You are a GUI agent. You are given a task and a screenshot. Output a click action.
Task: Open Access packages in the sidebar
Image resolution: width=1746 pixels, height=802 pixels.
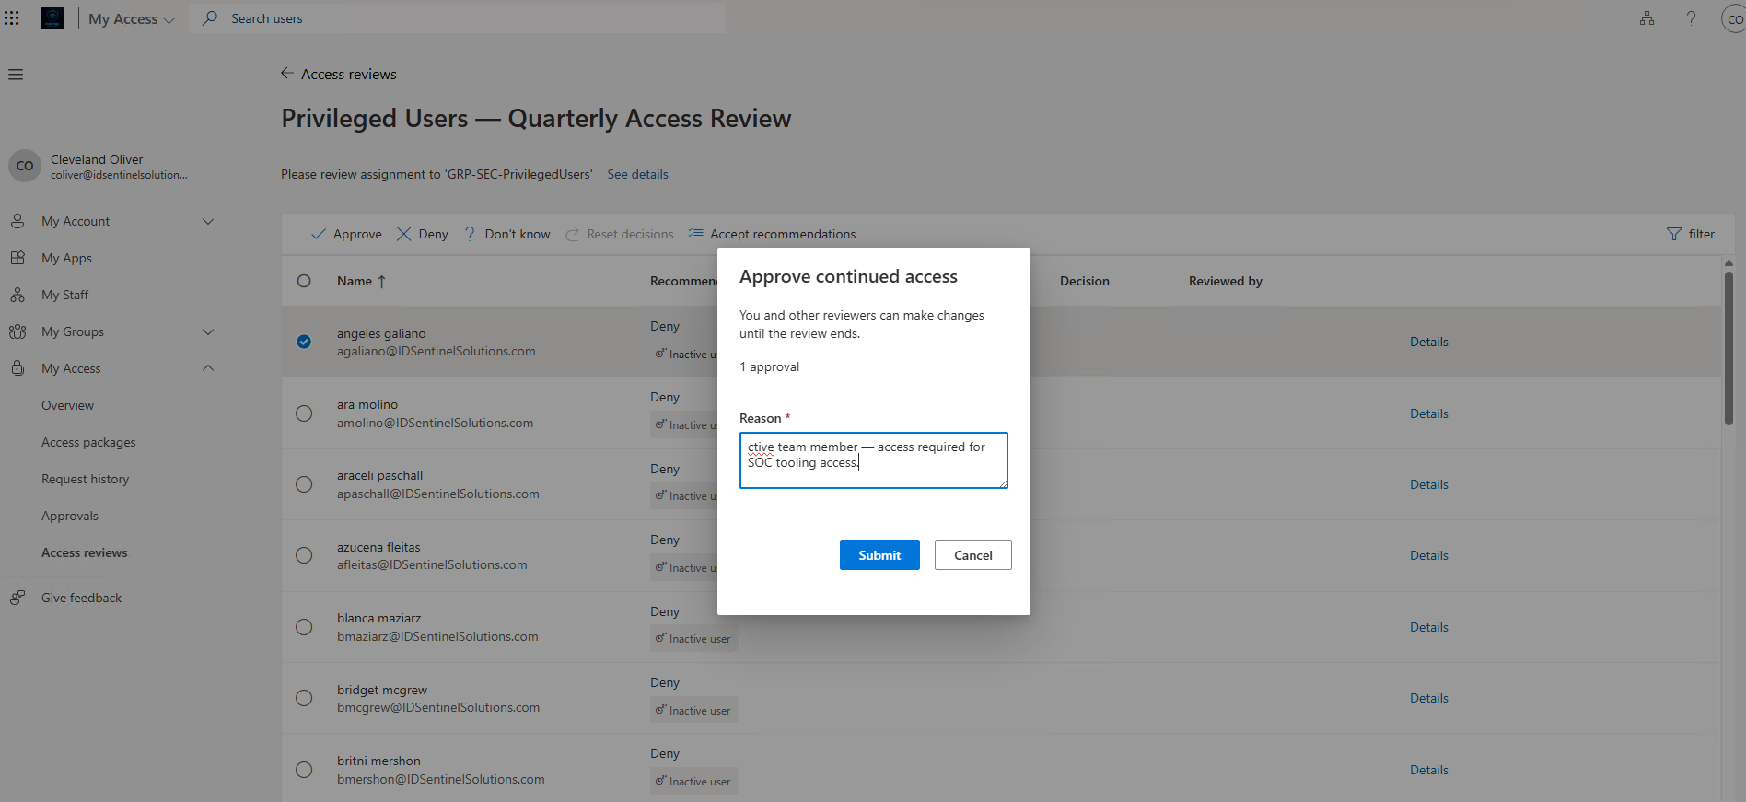pos(88,442)
